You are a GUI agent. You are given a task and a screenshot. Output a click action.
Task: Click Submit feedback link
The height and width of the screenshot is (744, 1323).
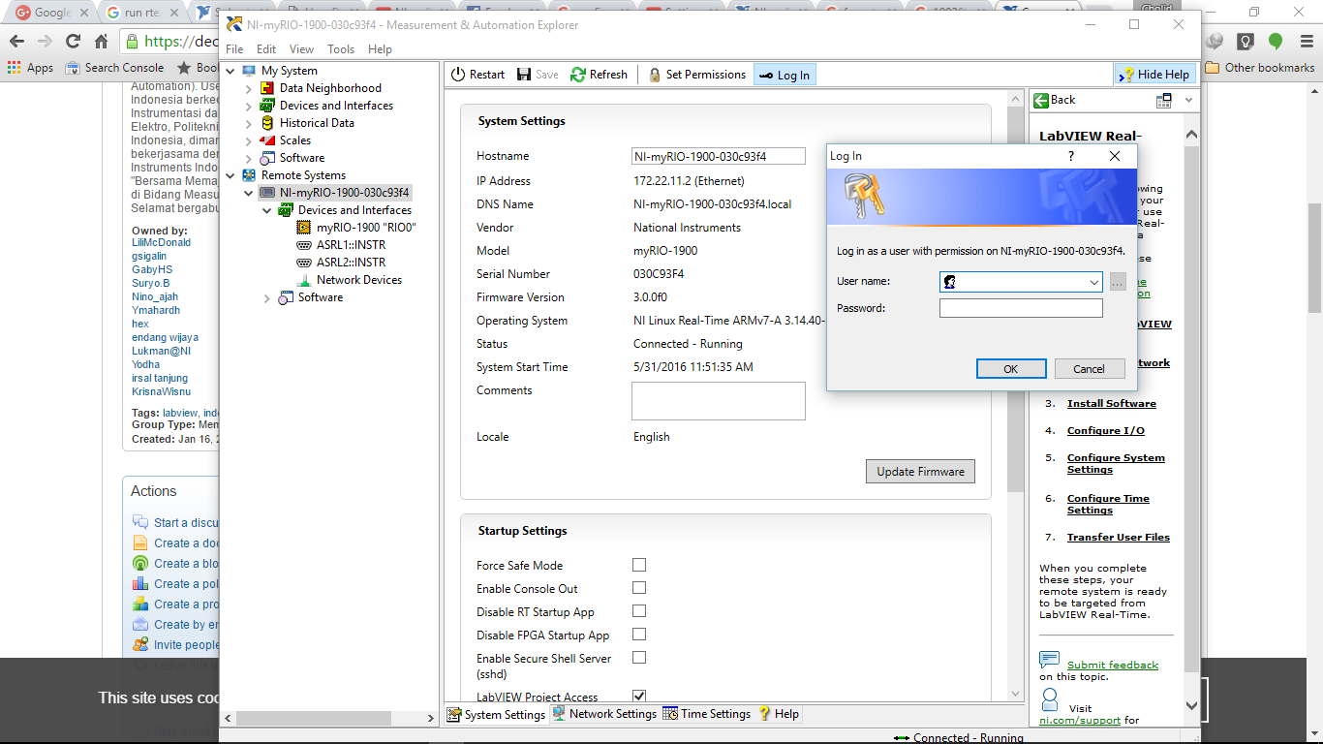[x=1112, y=666]
